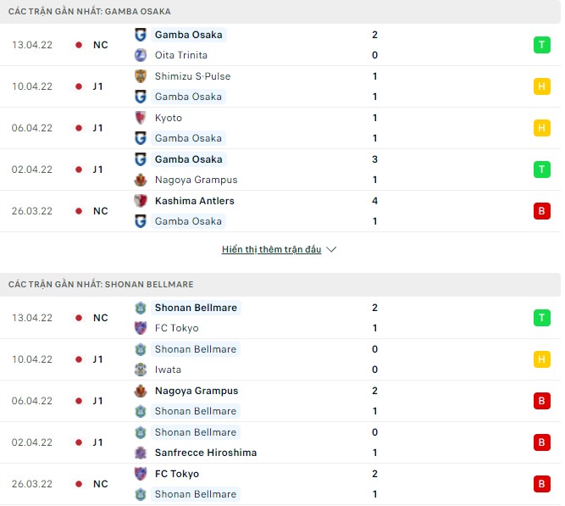
Task: Click the green T result badge for Oita Trinita match
Action: coord(541,45)
